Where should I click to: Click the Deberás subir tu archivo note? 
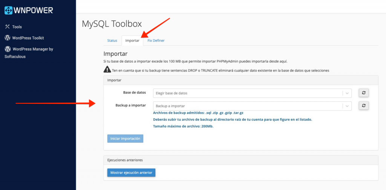tap(233, 120)
